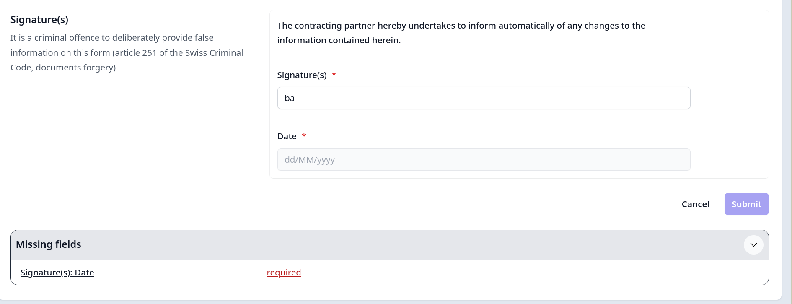The height and width of the screenshot is (304, 792).
Task: Focus the Signature(s) text input
Action: pos(483,98)
